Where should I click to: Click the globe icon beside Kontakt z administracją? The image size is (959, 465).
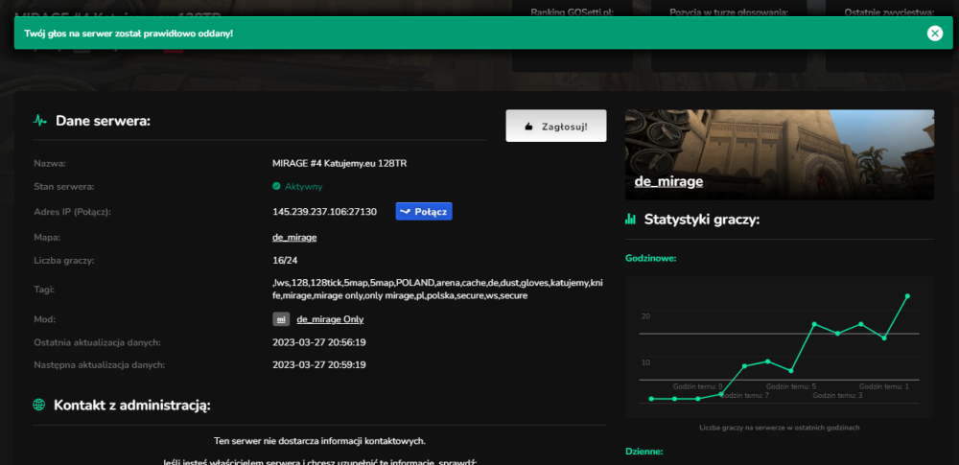[x=38, y=405]
